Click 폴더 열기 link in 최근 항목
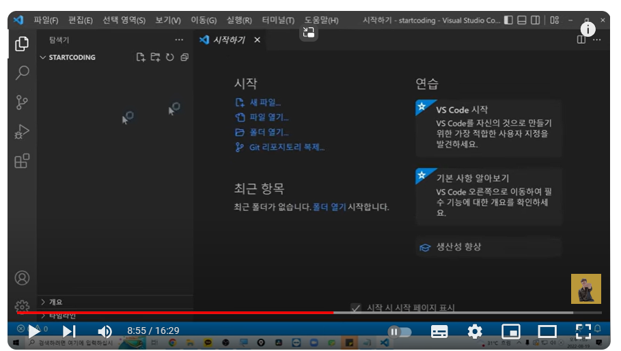Viewport: 621px width, 351px height. (x=329, y=207)
